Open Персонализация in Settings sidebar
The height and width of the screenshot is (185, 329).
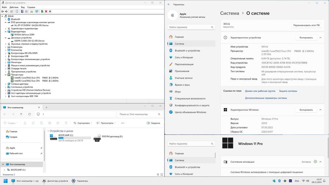click(x=191, y=64)
